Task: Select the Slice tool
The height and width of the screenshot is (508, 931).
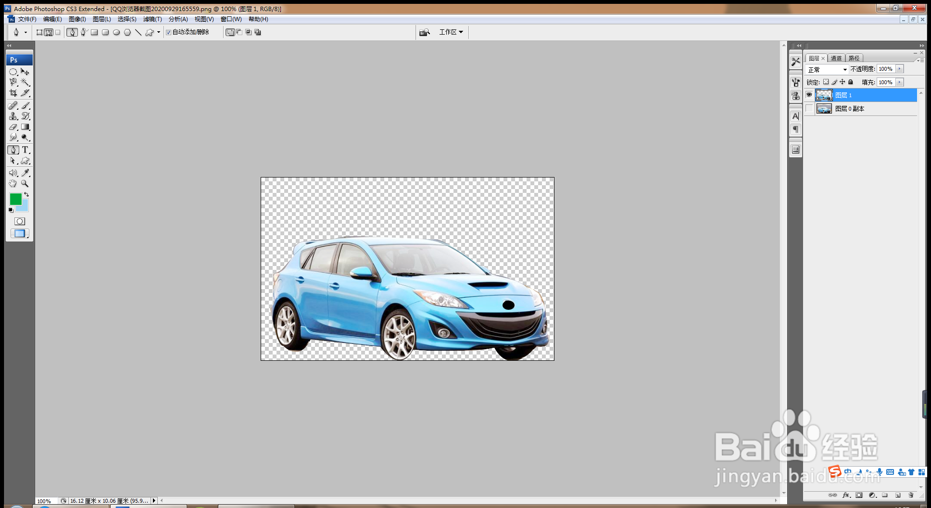Action: coord(25,93)
